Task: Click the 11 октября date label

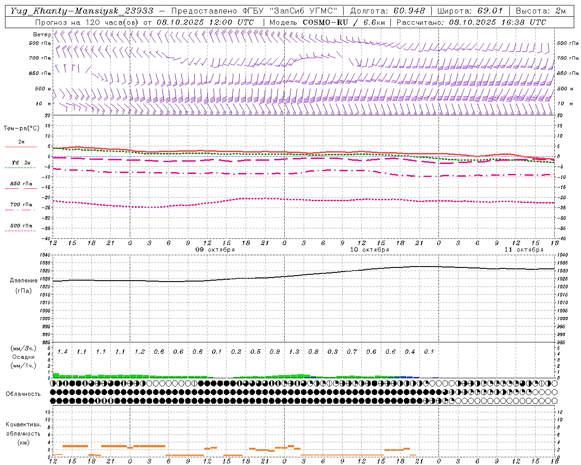Action: click(524, 250)
